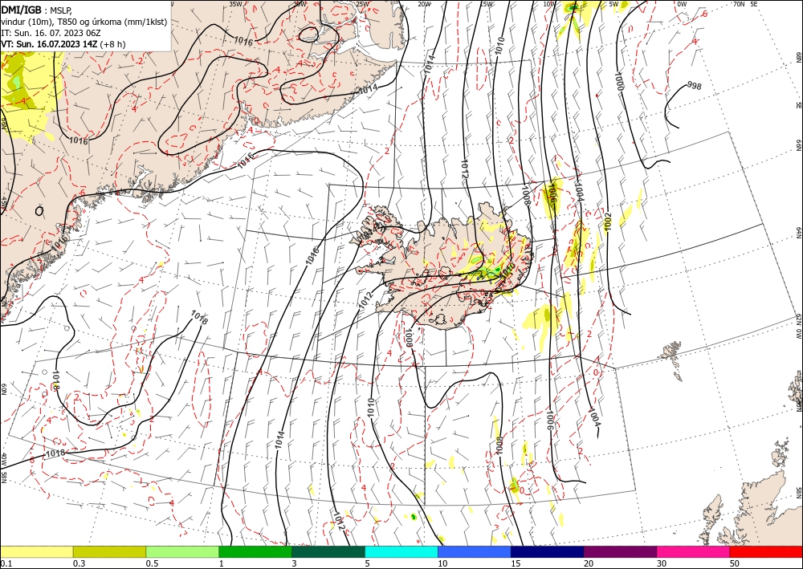Click the '1002' isobar label

(x=607, y=222)
